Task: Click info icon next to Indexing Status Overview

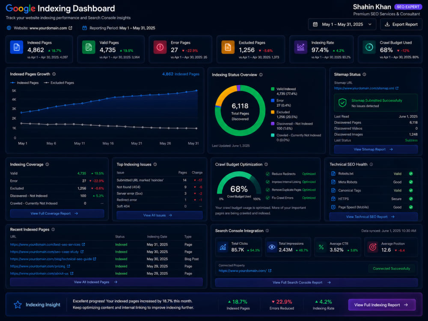Action: [261, 75]
